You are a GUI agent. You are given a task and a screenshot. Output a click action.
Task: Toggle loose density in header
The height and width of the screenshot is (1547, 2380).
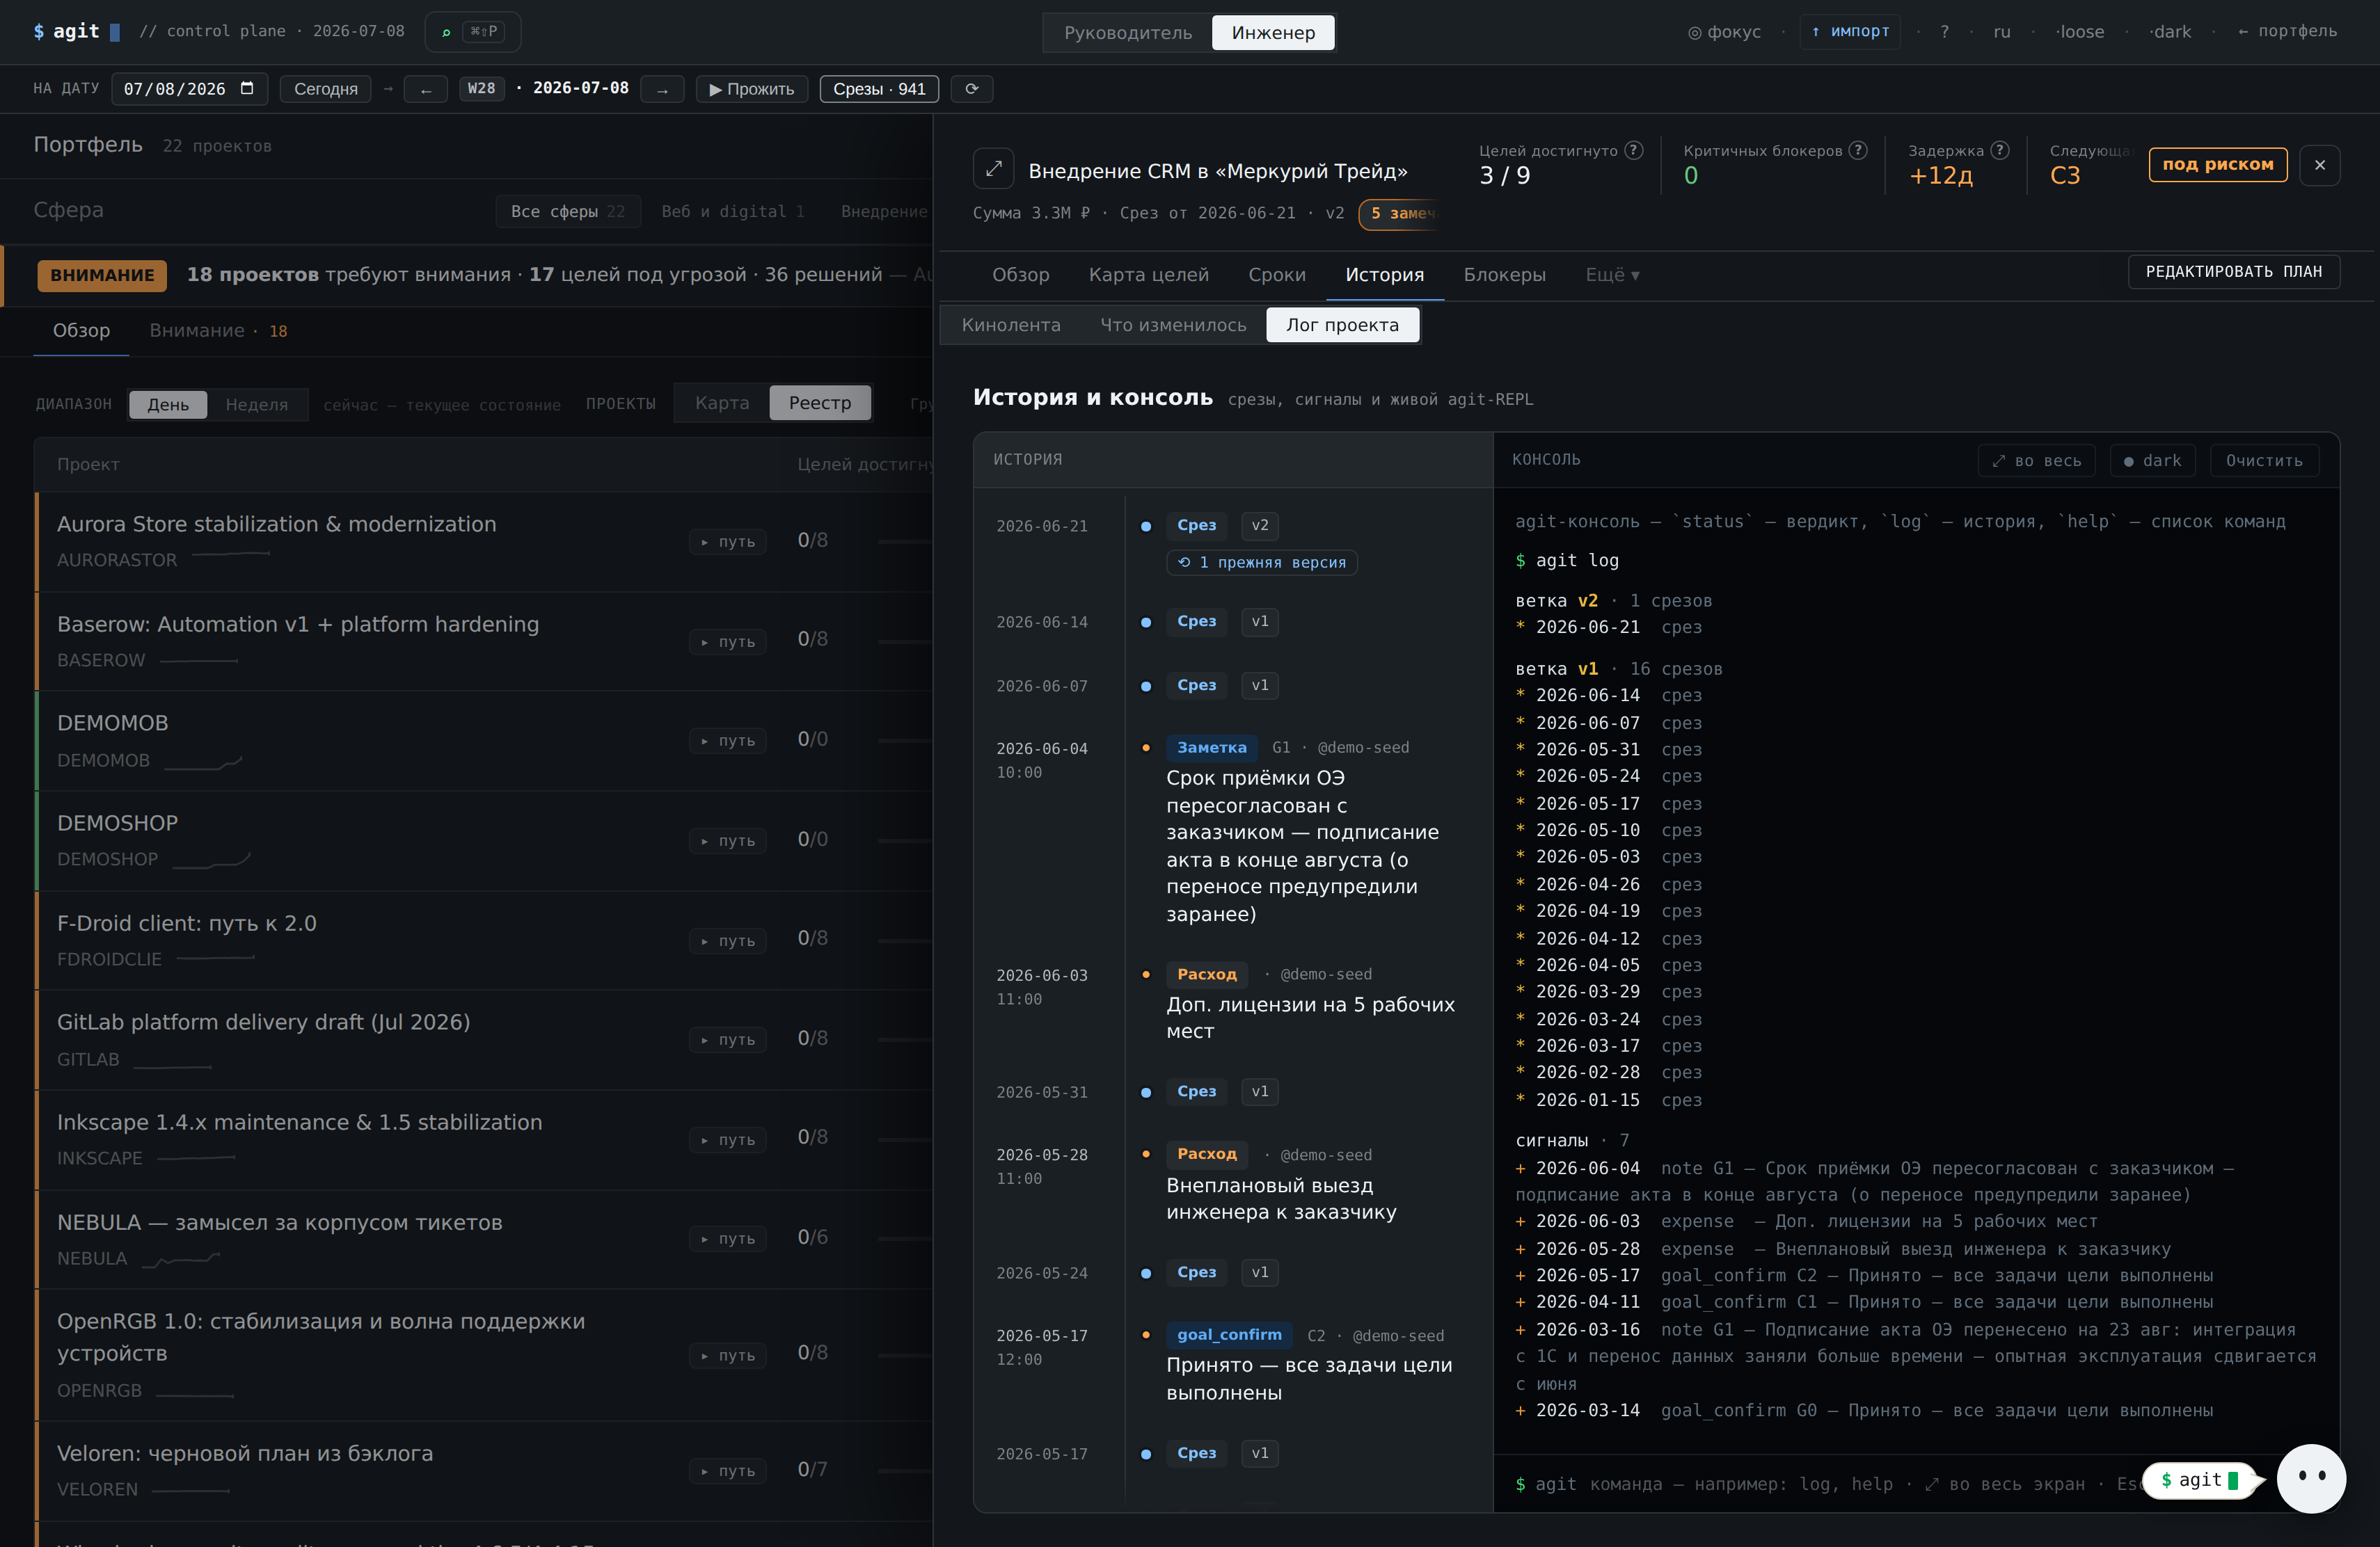point(2081,32)
